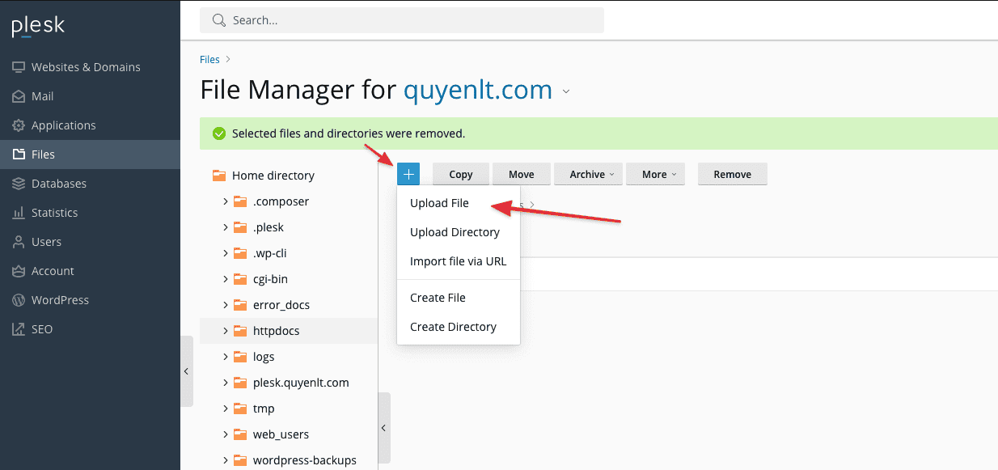Open the Users section
This screenshot has height=470, width=998.
46,242
